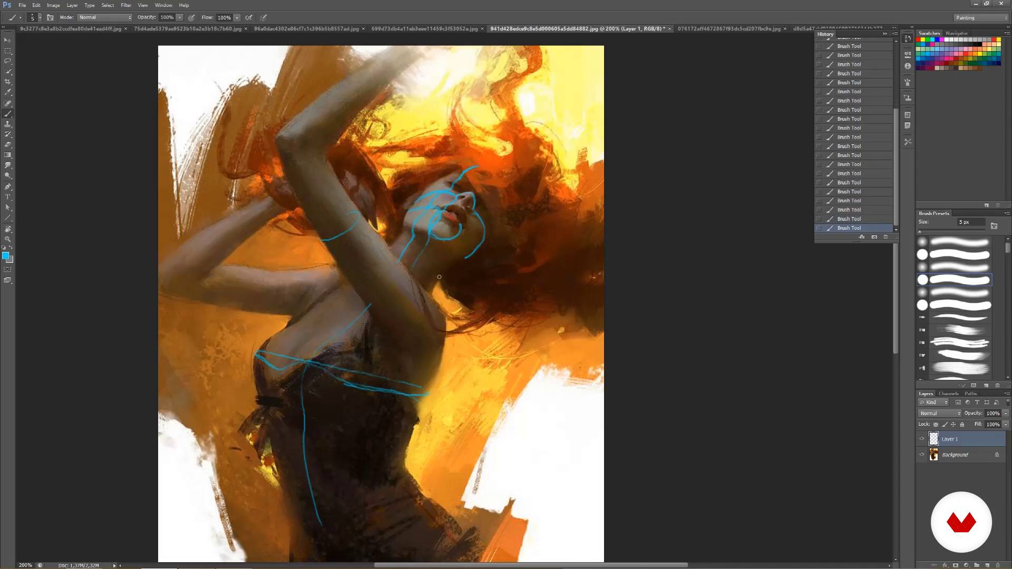Toggle pressure for opacity button
This screenshot has height=569, width=1012.
(x=191, y=17)
